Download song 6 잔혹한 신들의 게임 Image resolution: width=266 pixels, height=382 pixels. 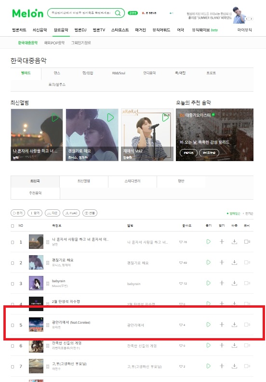[234, 345]
